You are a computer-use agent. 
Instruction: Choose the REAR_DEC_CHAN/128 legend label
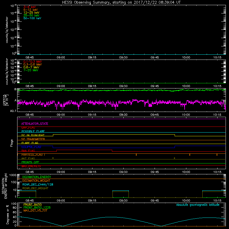pyautogui.click(x=38, y=184)
